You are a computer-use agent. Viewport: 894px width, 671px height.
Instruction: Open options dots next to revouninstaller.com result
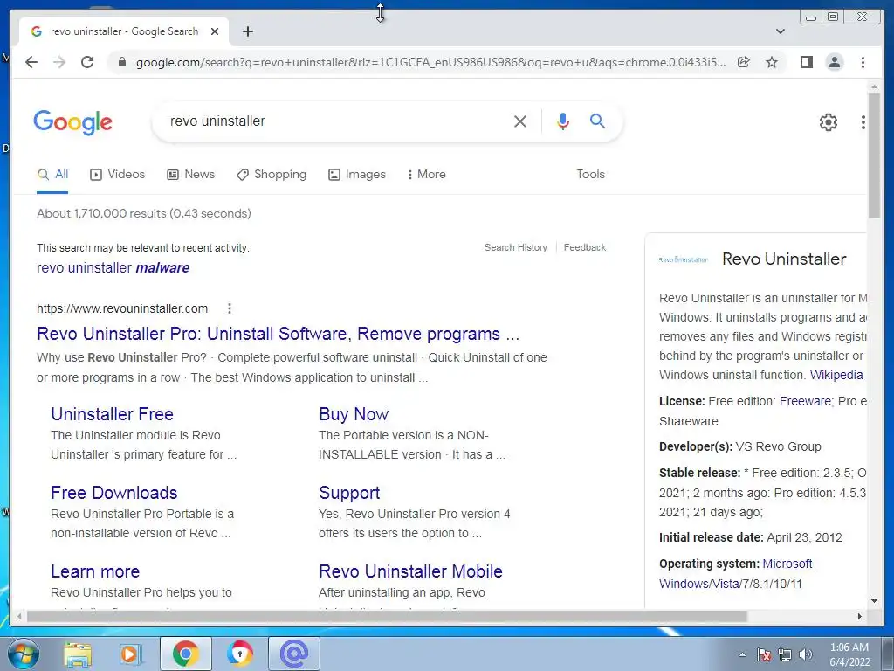[x=230, y=308]
